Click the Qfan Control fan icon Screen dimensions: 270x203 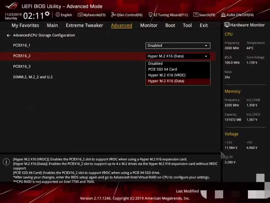(x=114, y=15)
